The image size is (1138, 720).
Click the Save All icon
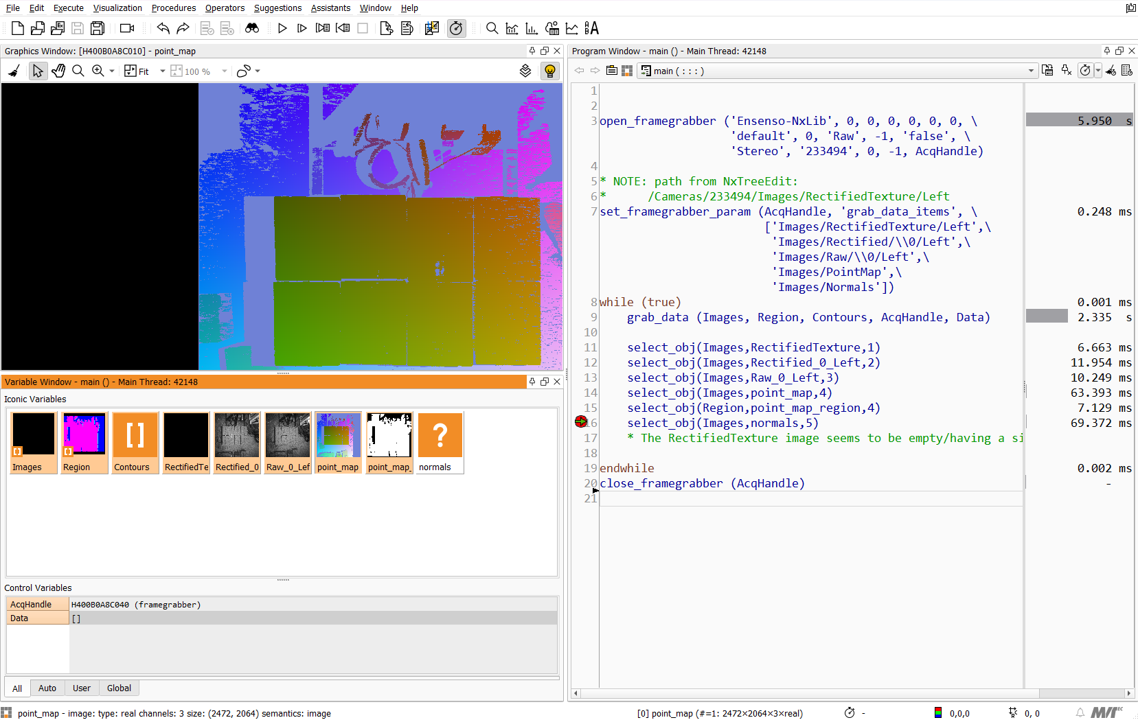(x=98, y=28)
